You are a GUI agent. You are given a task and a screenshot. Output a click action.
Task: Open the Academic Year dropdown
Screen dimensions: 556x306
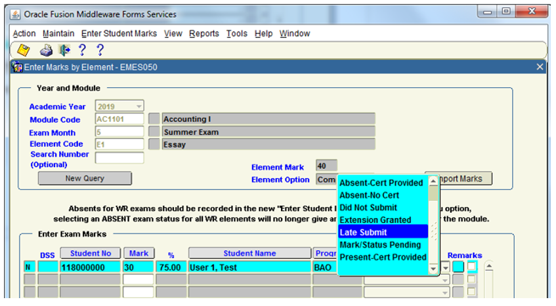click(139, 106)
